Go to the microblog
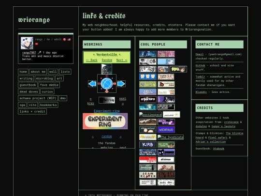The image size is (261, 196). pos(44,78)
